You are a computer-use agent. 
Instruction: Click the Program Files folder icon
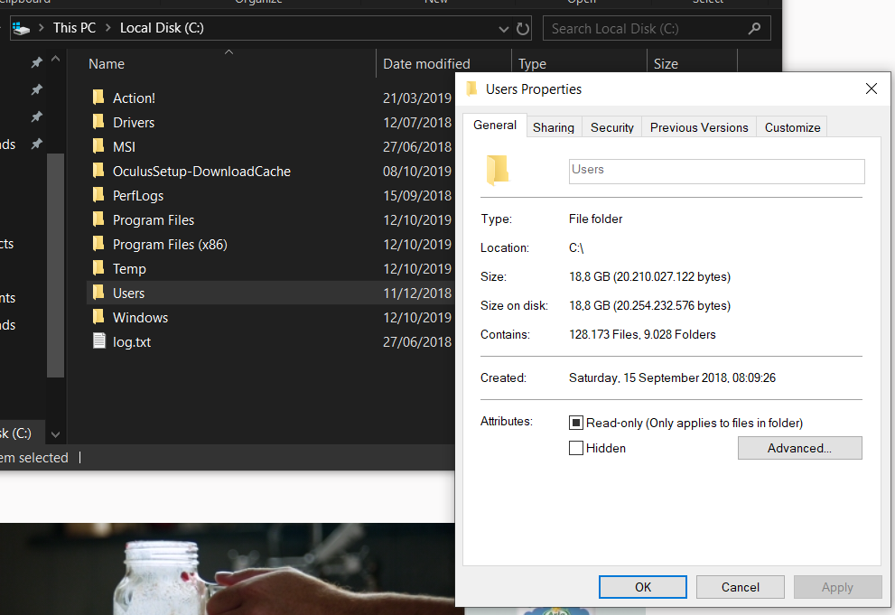click(98, 219)
